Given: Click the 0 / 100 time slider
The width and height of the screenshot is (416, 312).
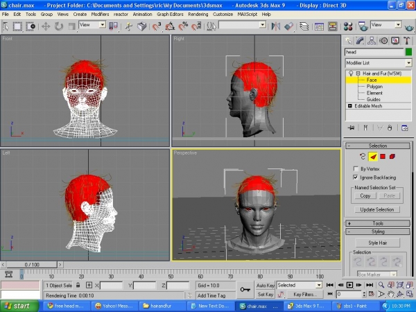Looking at the screenshot, I should click(32, 265).
